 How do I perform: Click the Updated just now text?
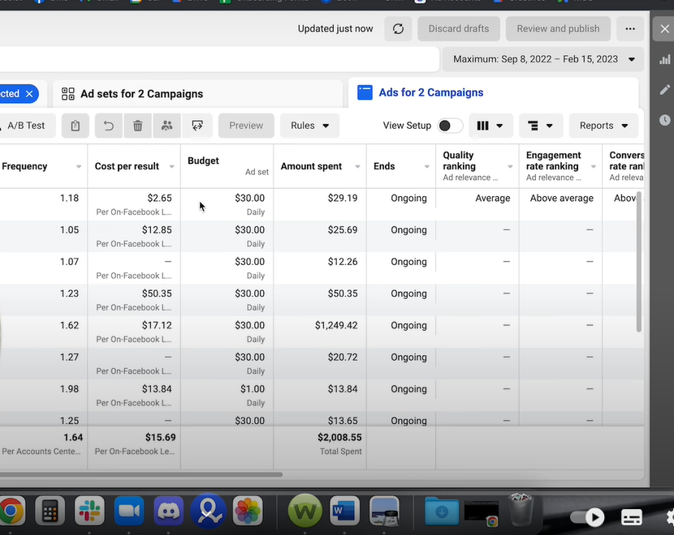pyautogui.click(x=335, y=28)
